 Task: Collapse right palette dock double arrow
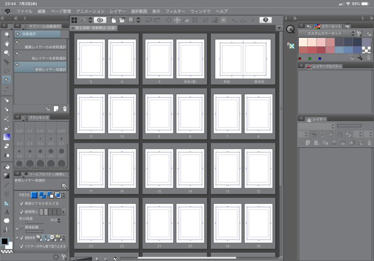[x=371, y=18]
